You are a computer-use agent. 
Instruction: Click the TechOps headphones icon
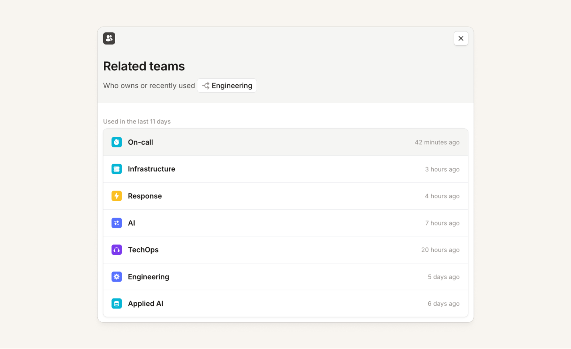click(x=116, y=250)
